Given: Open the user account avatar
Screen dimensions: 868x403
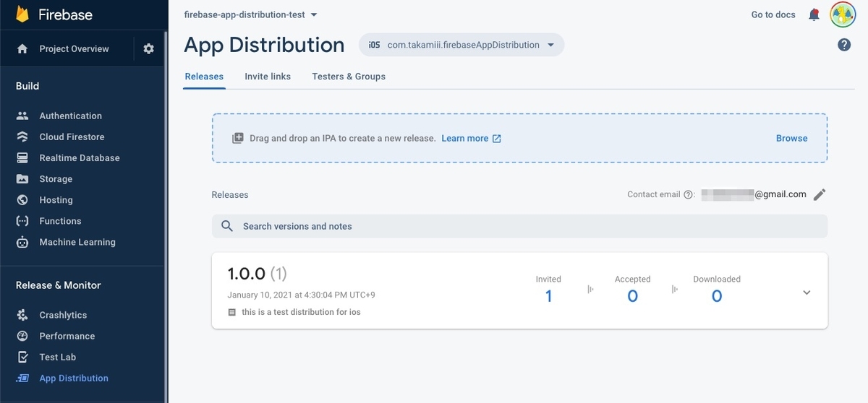Looking at the screenshot, I should coord(843,14).
